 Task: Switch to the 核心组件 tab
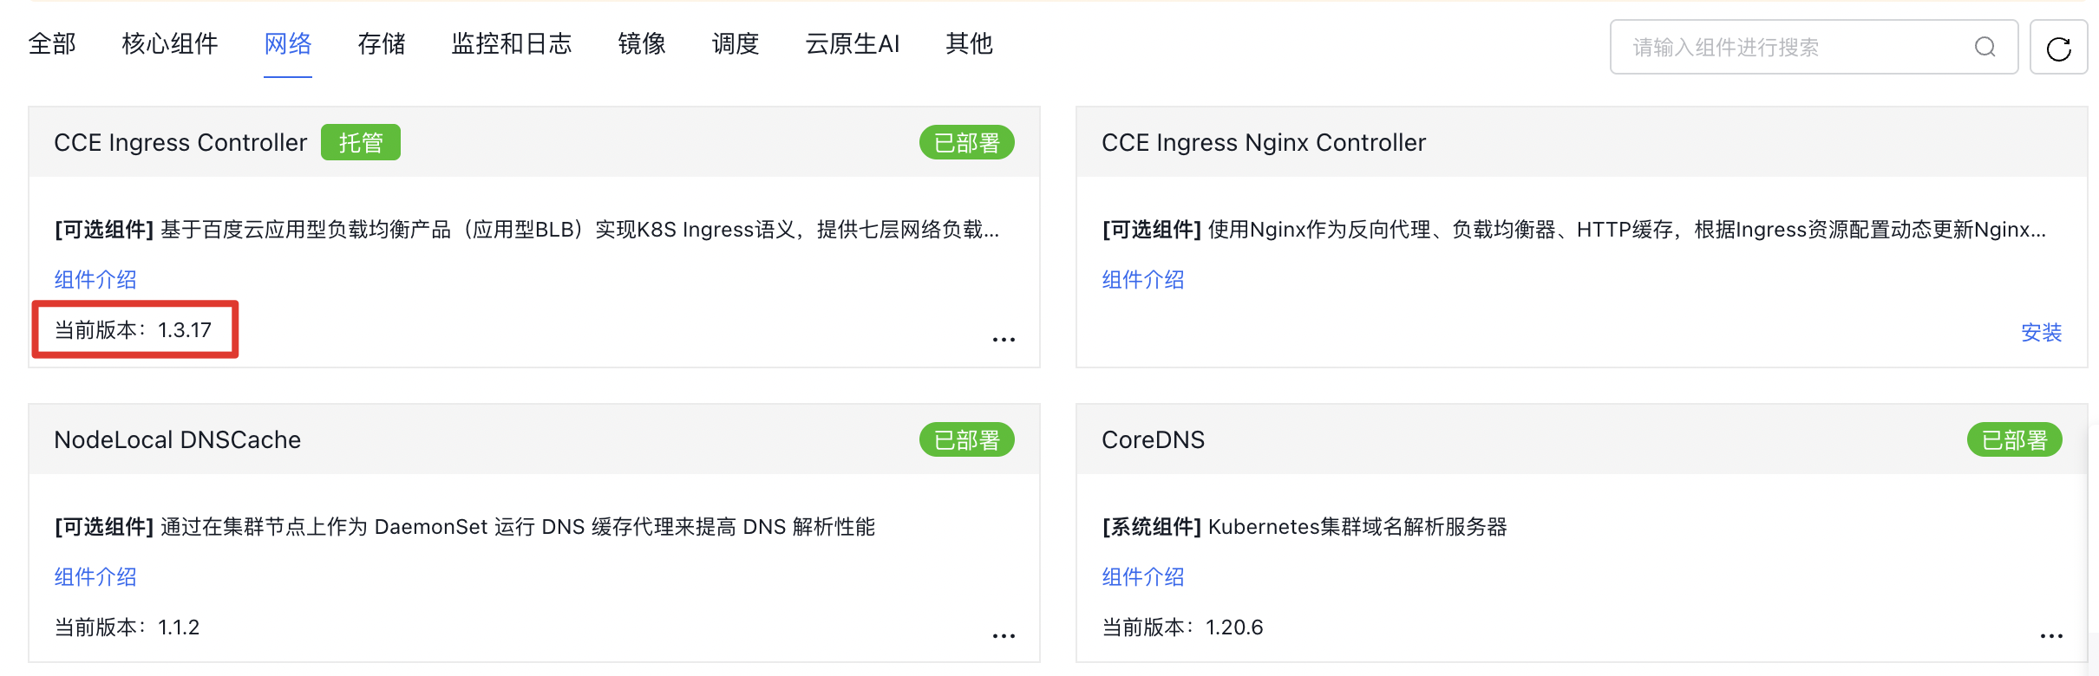[x=170, y=43]
